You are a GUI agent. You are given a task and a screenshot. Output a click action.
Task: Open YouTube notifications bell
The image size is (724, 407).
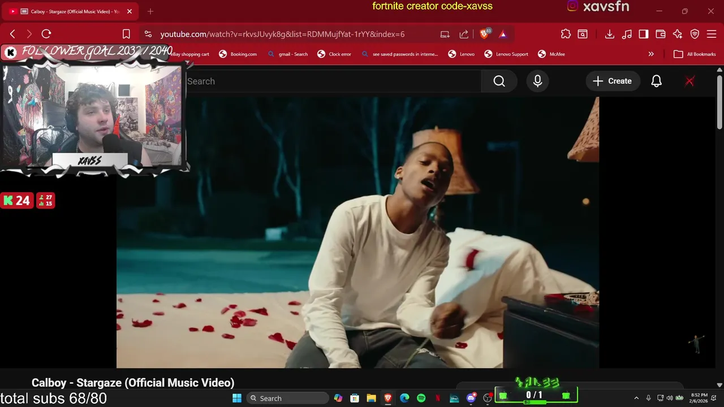tap(656, 81)
